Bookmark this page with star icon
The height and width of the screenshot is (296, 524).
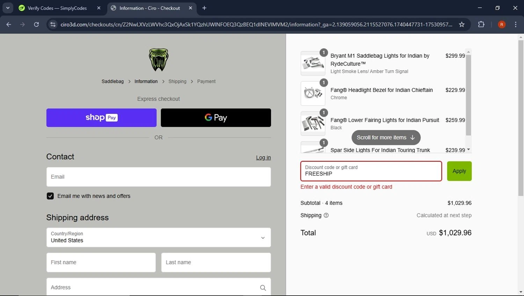tap(462, 24)
